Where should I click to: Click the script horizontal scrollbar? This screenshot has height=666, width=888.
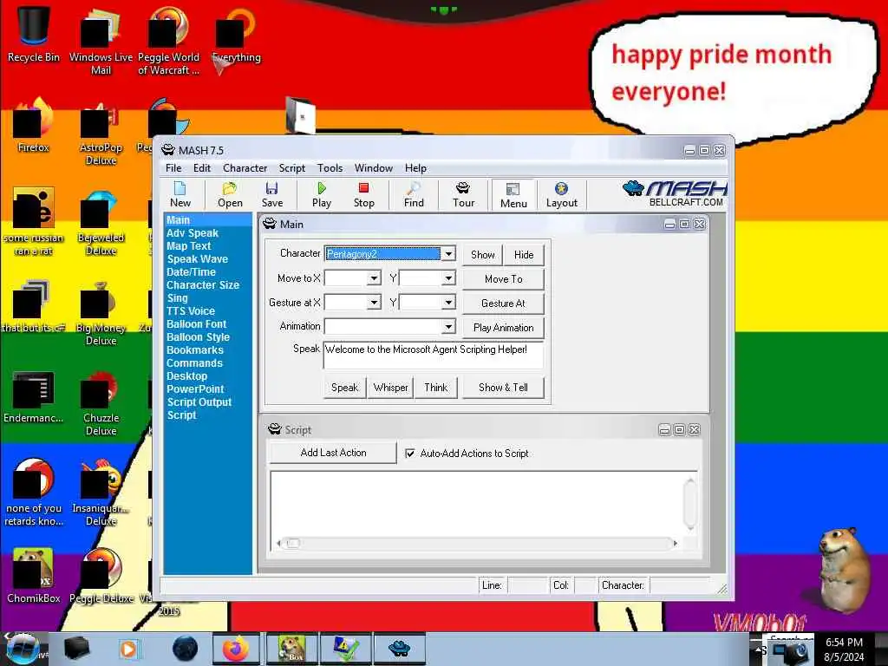click(477, 543)
